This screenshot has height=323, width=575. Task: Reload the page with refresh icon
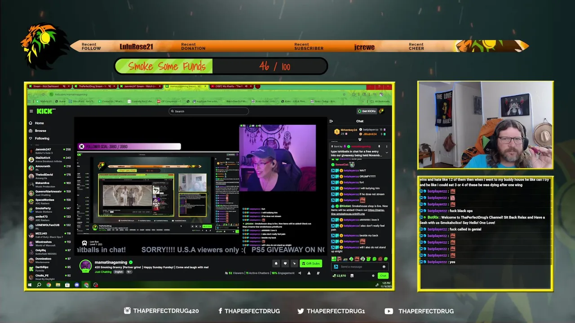(x=44, y=94)
